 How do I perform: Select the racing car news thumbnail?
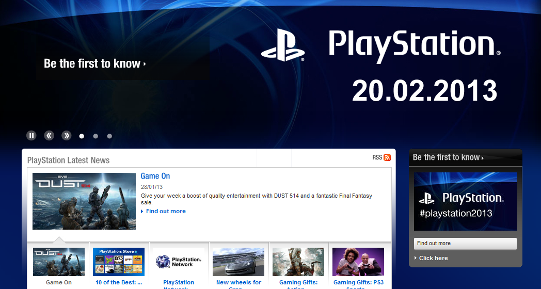click(238, 262)
